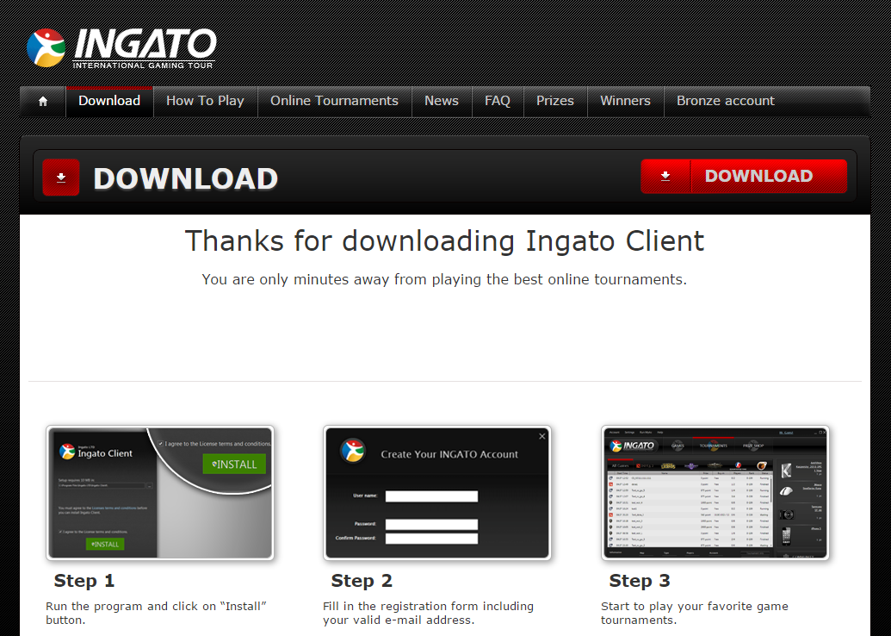This screenshot has height=636, width=891.
Task: Open the Step 1 installer screenshot
Action: pos(159,493)
